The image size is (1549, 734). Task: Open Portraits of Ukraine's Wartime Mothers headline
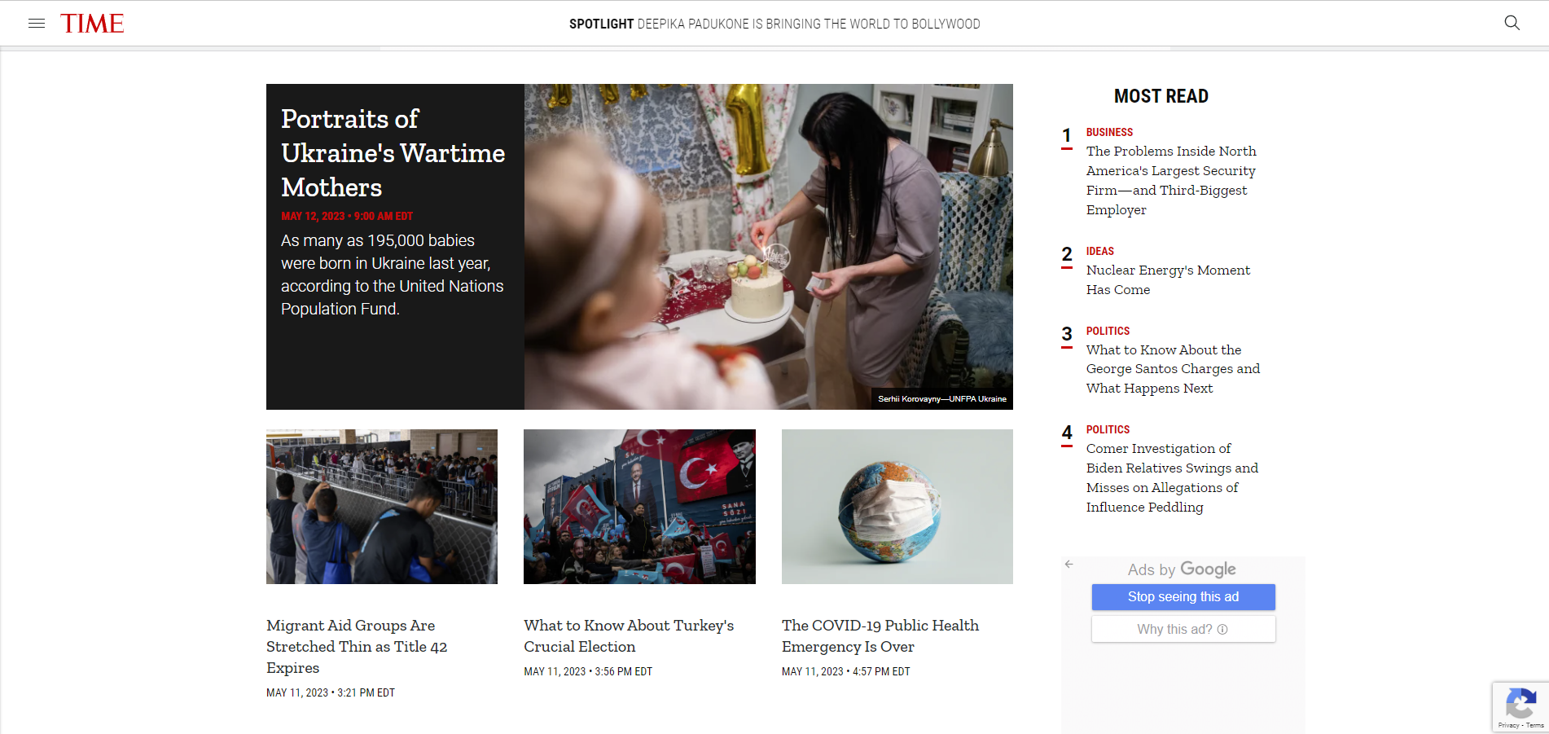[393, 153]
